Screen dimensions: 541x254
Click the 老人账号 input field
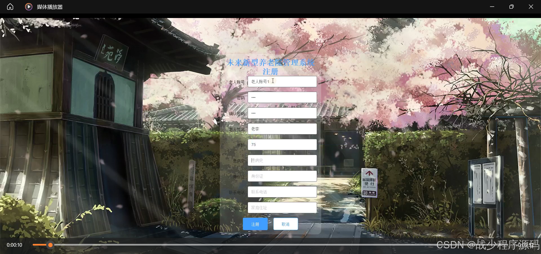(x=282, y=82)
